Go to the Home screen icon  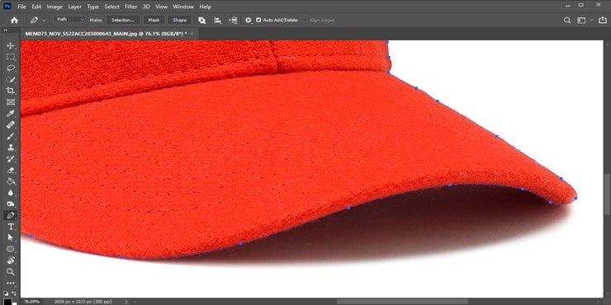tap(14, 21)
